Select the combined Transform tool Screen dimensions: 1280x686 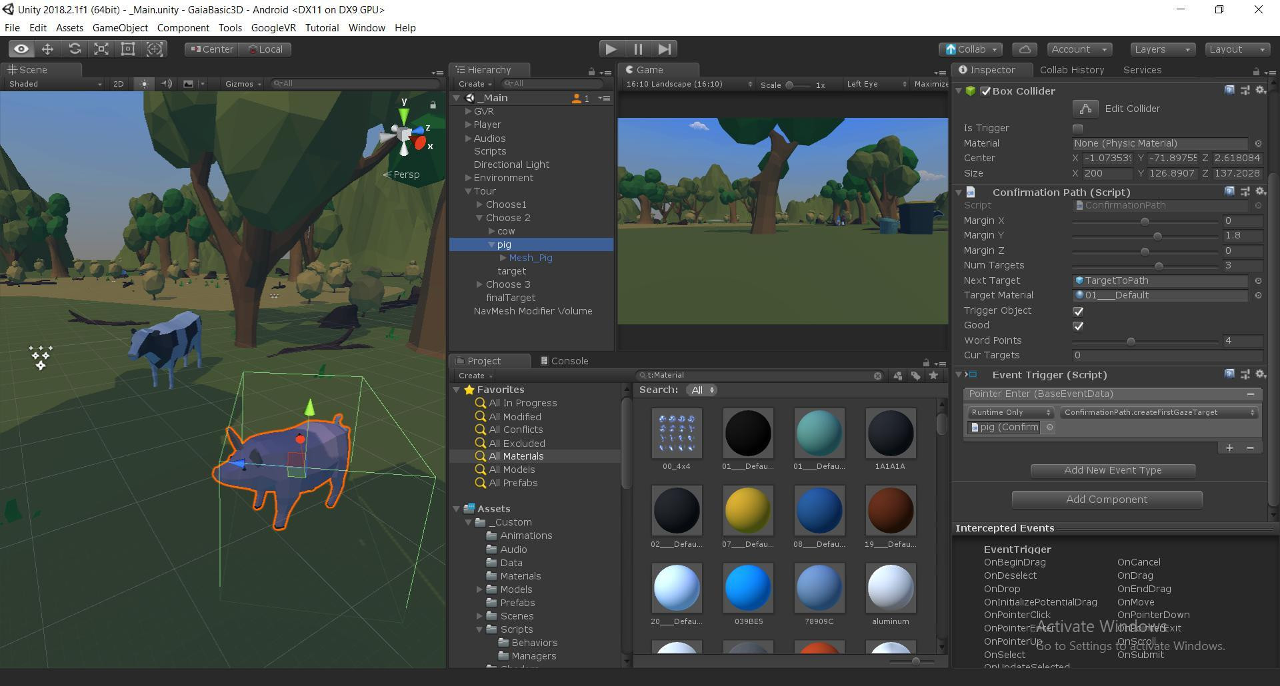point(155,49)
